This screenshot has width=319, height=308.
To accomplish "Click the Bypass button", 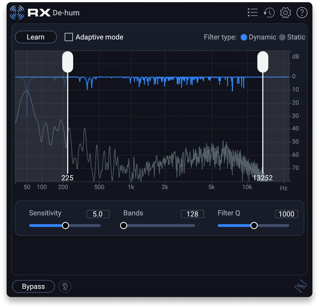I will 33,286.
